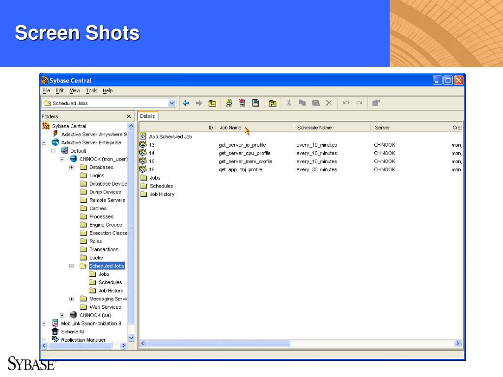Click the Delete X toolbar icon
Screen dimensions: 503x377
tap(329, 103)
